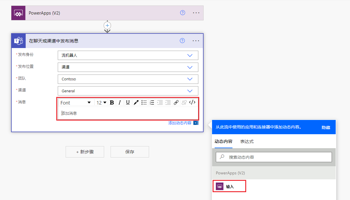Switch to HTML code view
Screen dimensions: 350x200
(192, 102)
